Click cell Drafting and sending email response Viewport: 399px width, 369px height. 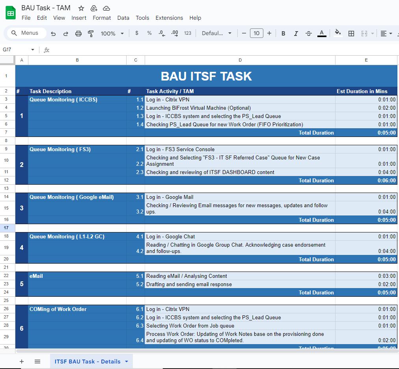click(x=240, y=284)
